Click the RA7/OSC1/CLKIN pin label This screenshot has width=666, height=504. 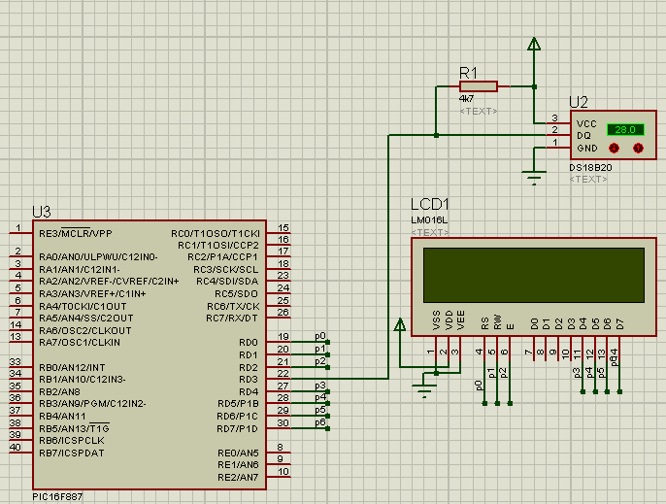[80, 343]
